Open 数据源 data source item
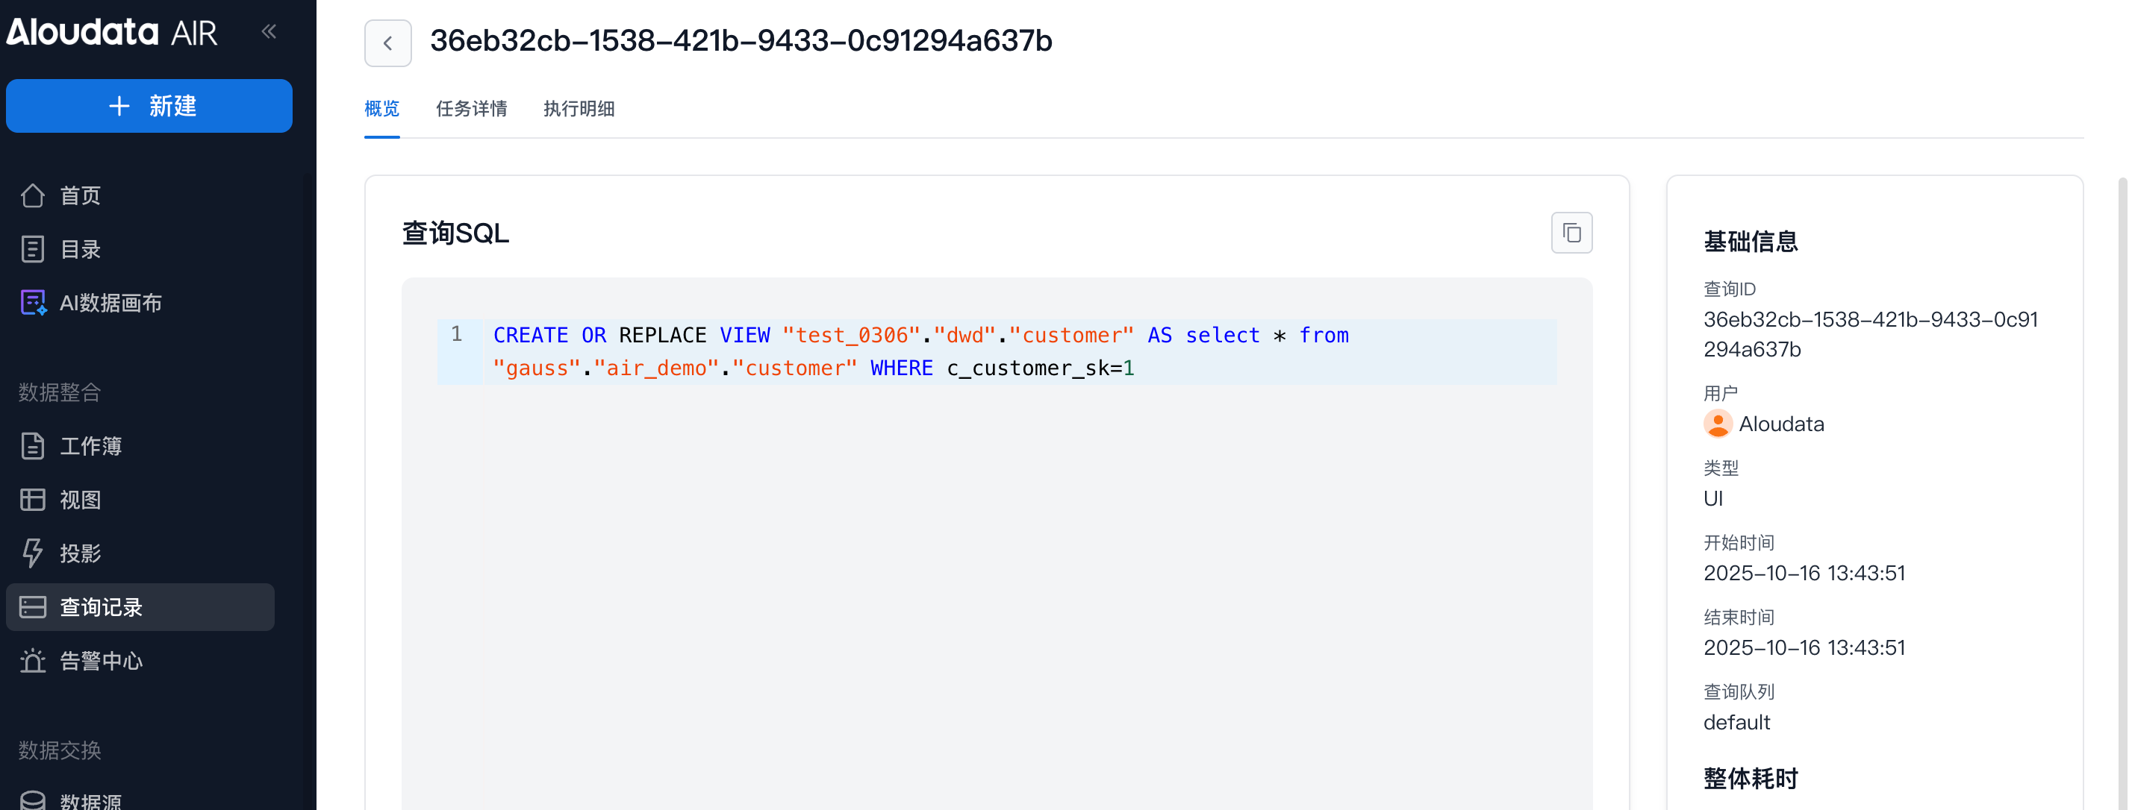Image resolution: width=2132 pixels, height=810 pixels. (x=90, y=800)
